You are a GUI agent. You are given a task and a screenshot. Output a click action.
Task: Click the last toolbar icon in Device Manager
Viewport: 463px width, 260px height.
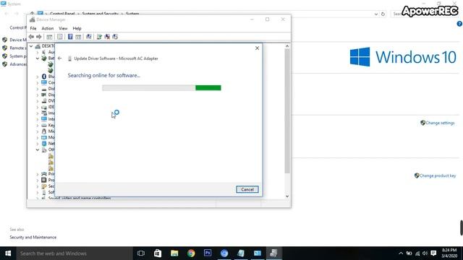[115, 37]
